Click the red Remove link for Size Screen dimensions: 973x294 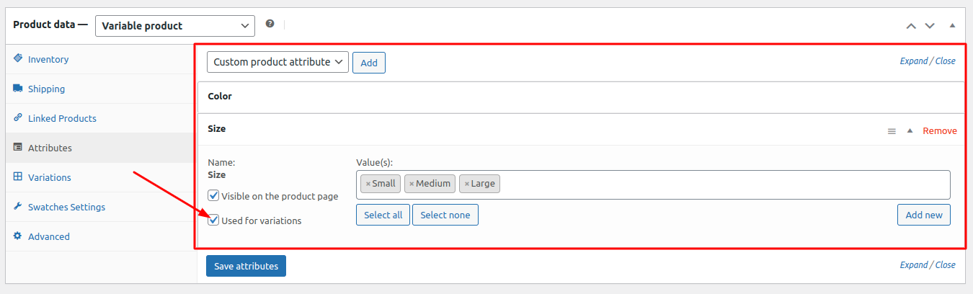pyautogui.click(x=940, y=130)
